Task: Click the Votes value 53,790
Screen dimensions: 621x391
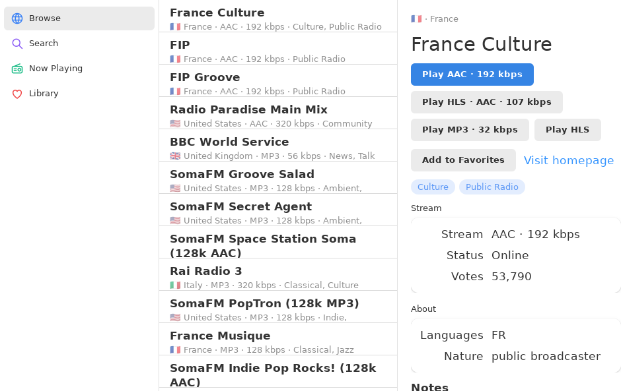Action: click(x=511, y=276)
